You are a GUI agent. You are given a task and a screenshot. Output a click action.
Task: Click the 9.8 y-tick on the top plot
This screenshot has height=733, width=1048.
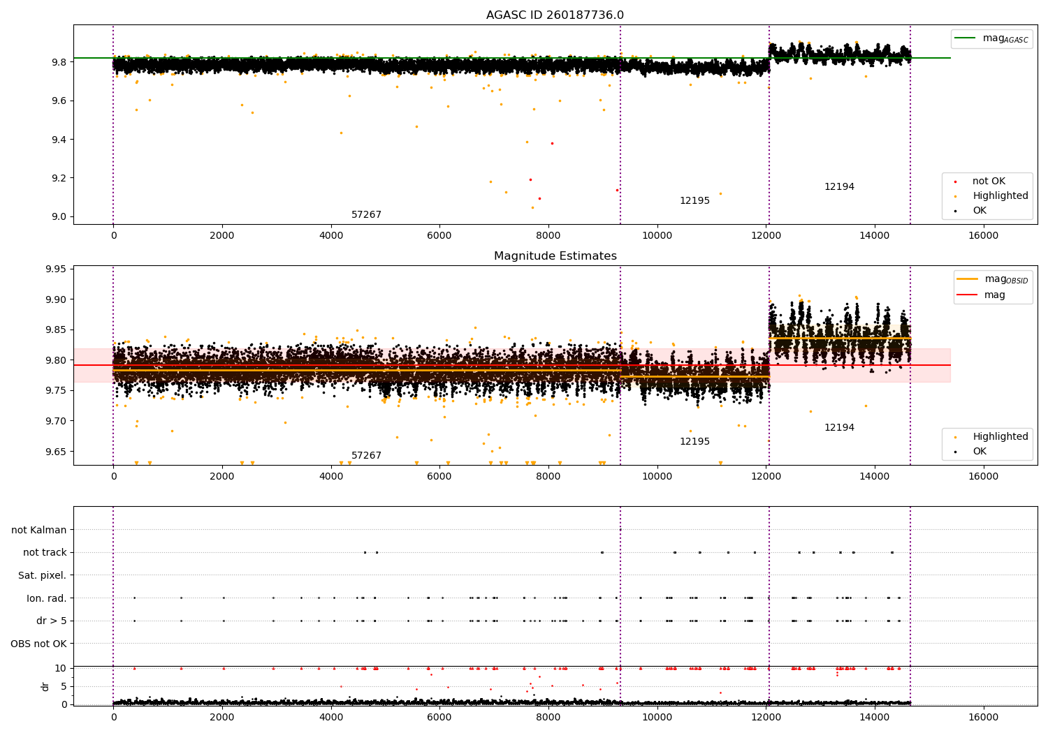[59, 62]
